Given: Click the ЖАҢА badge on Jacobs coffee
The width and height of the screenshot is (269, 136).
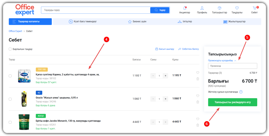Looking at the screenshot, I should (41, 116).
